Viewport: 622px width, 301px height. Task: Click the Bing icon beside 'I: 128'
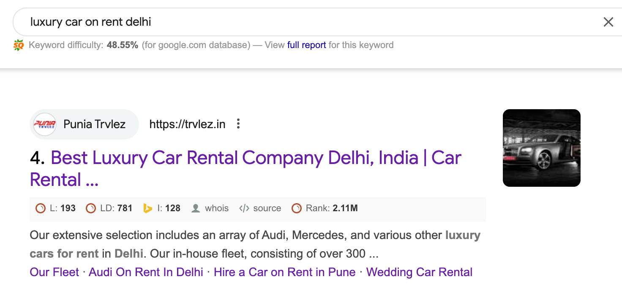147,208
